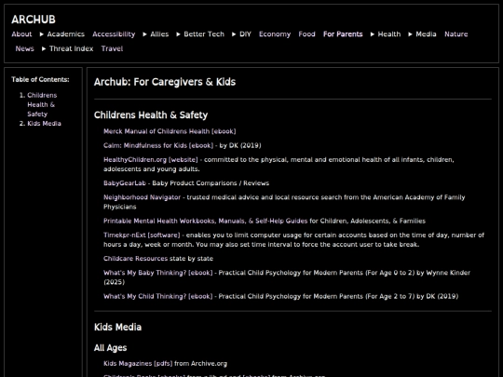
Task: Open the ARCHUB site title
Action: coord(34,20)
